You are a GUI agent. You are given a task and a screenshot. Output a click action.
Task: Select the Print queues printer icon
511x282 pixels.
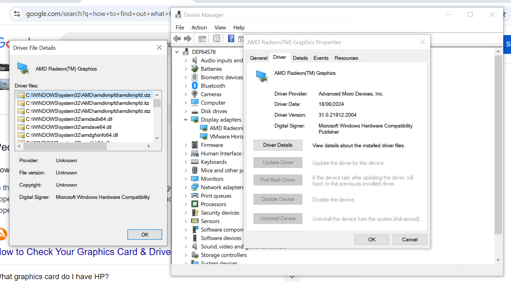(x=195, y=196)
